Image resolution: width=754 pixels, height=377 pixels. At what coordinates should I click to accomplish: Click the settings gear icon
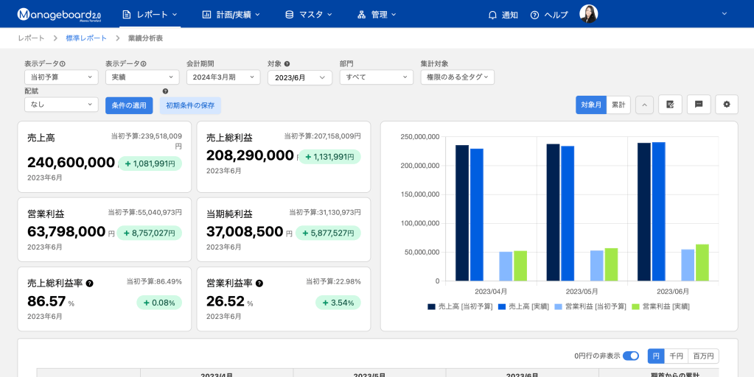726,105
